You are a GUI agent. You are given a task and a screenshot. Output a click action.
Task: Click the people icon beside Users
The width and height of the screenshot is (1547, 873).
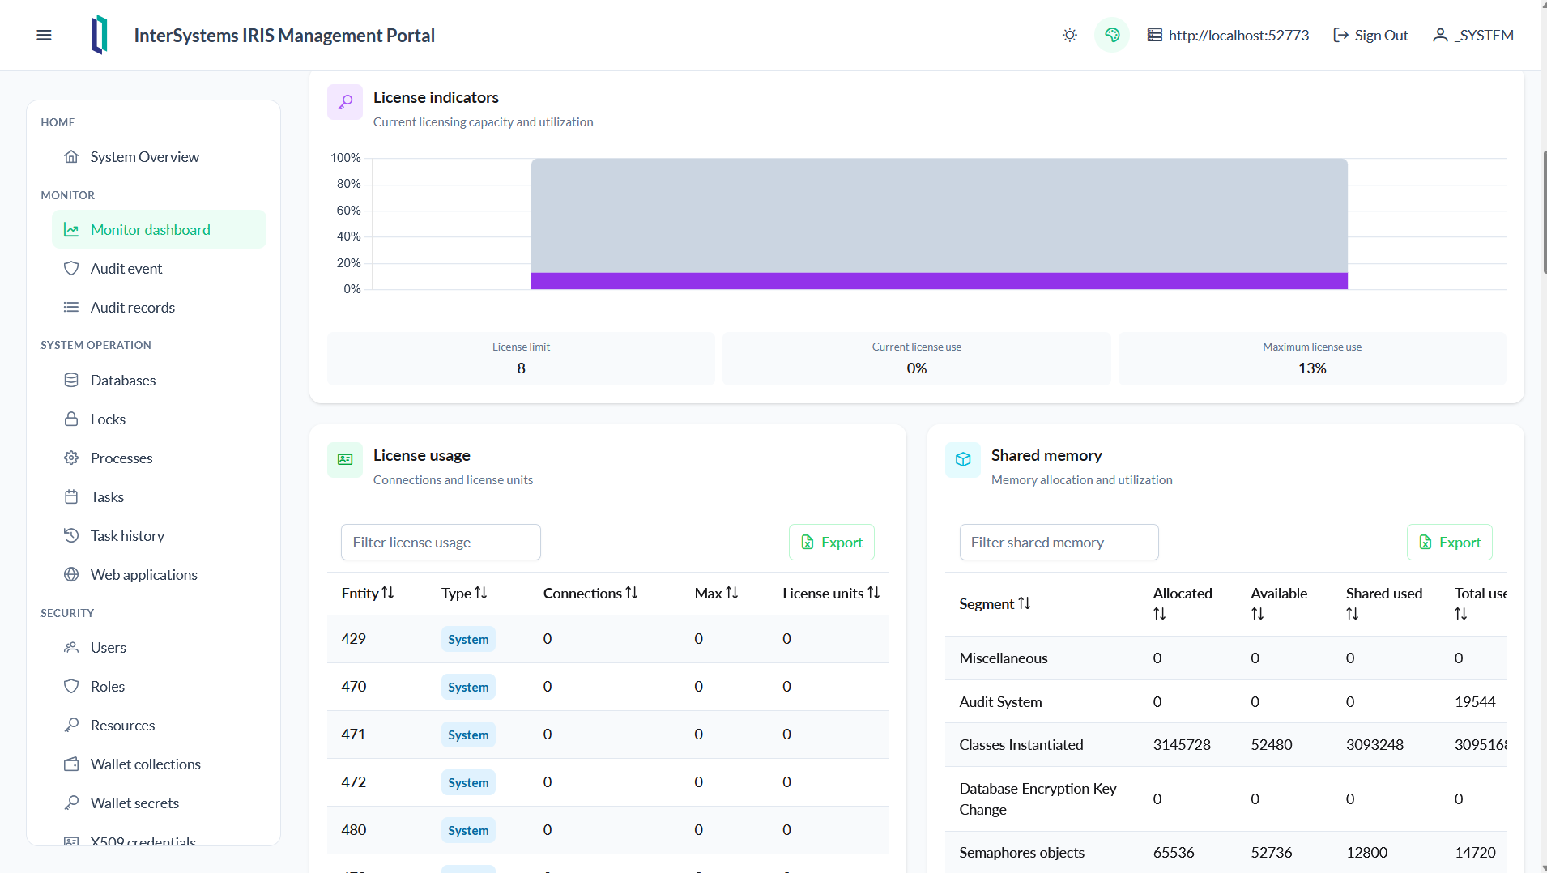pyautogui.click(x=71, y=647)
